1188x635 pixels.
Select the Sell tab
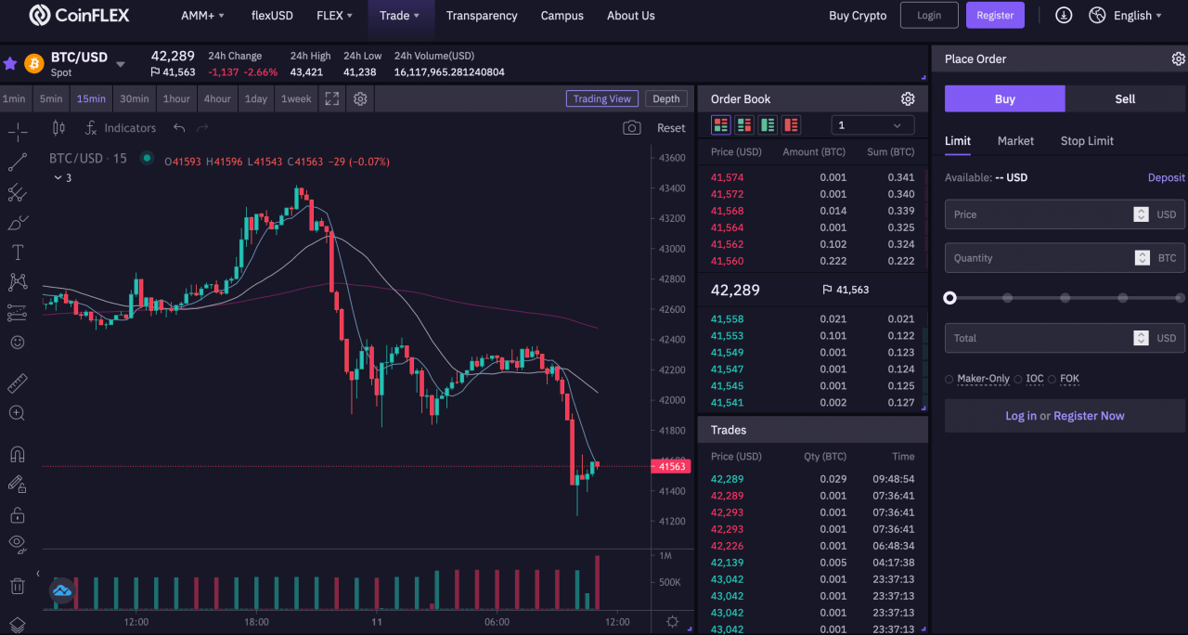[x=1125, y=98]
